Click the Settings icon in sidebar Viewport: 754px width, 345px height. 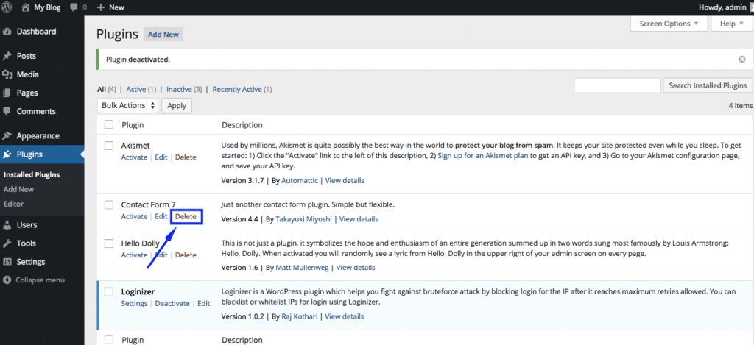(7, 262)
